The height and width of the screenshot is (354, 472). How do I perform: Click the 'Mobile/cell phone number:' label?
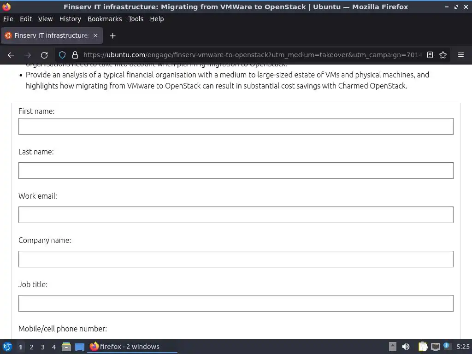click(x=63, y=329)
